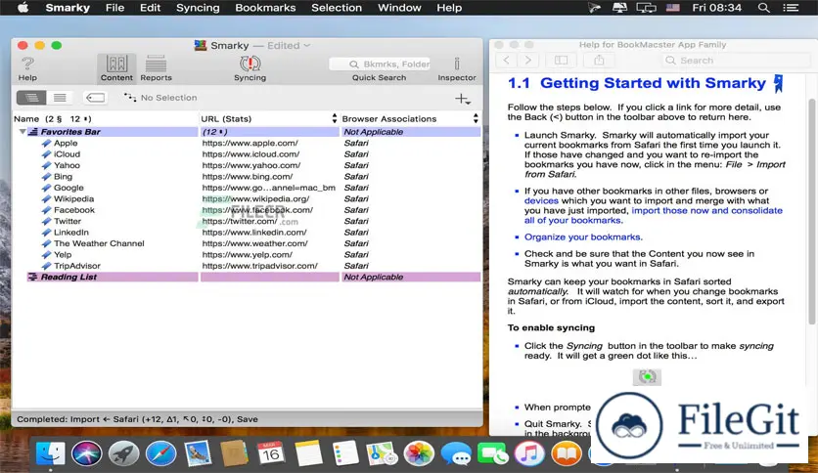Open the add (+) dropdown button

pyautogui.click(x=463, y=99)
